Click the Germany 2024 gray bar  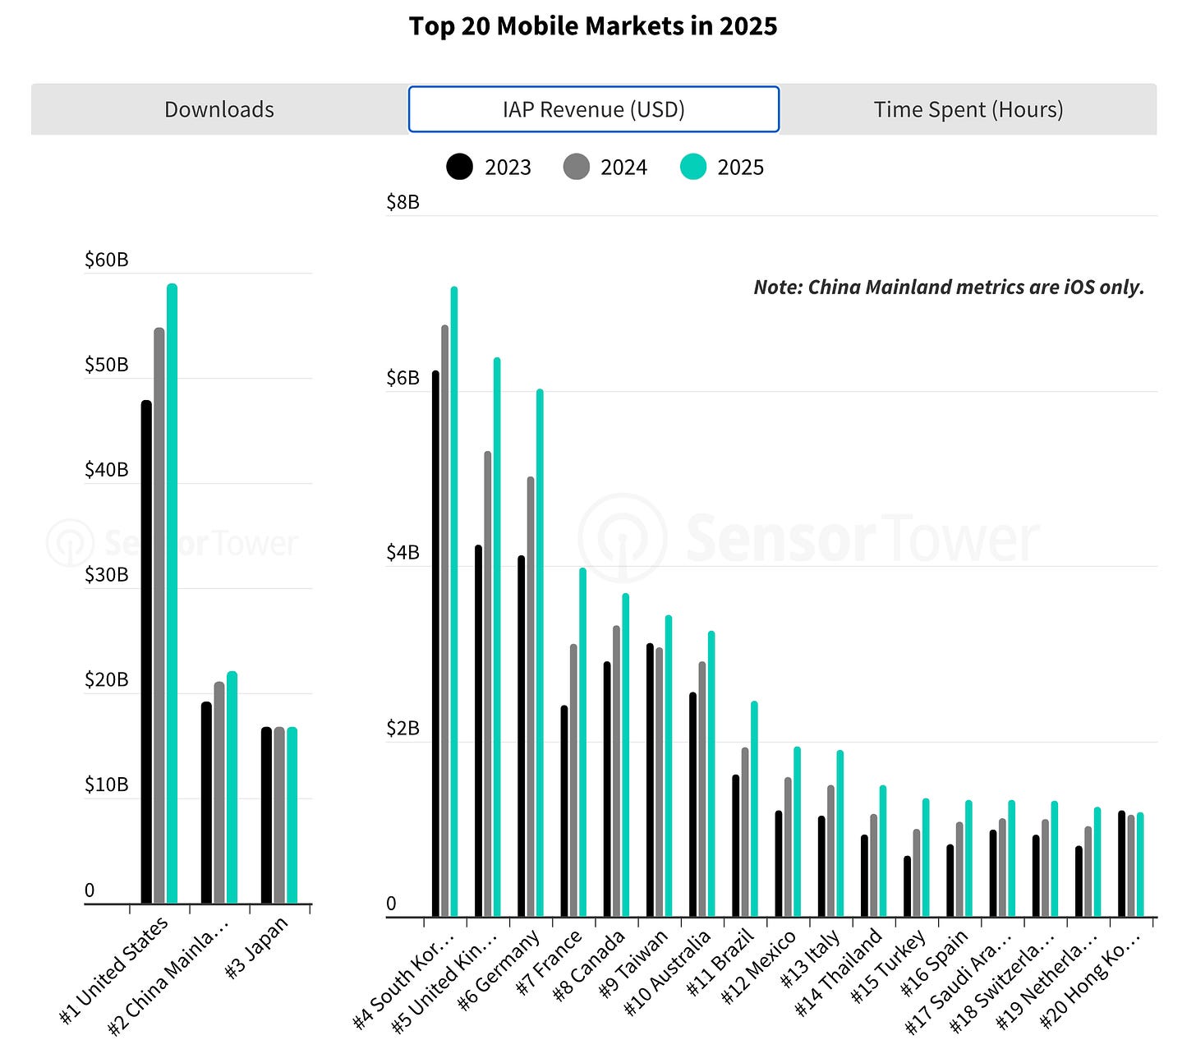pyautogui.click(x=531, y=697)
